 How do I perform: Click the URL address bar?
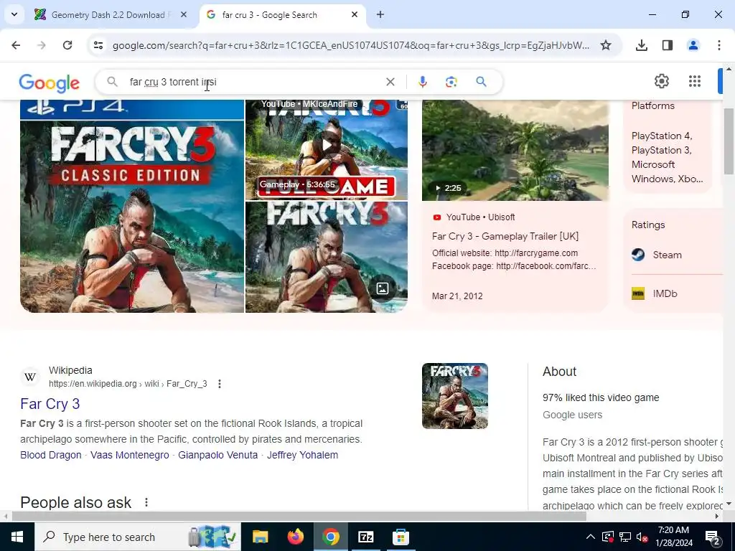[x=350, y=45]
